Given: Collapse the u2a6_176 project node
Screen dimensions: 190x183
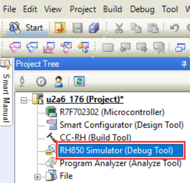Looking at the screenshot, I should pyautogui.click(x=26, y=100).
